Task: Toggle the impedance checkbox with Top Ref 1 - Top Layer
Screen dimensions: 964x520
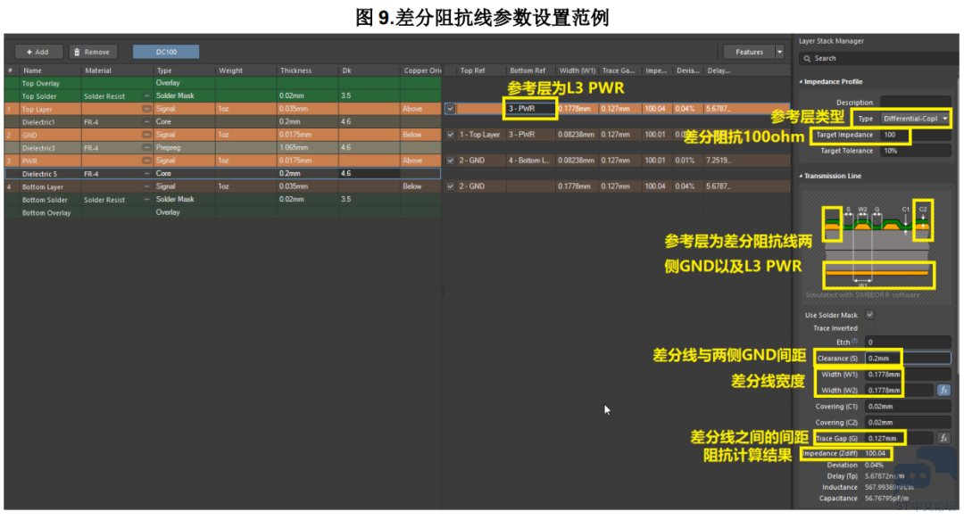Action: 451,135
